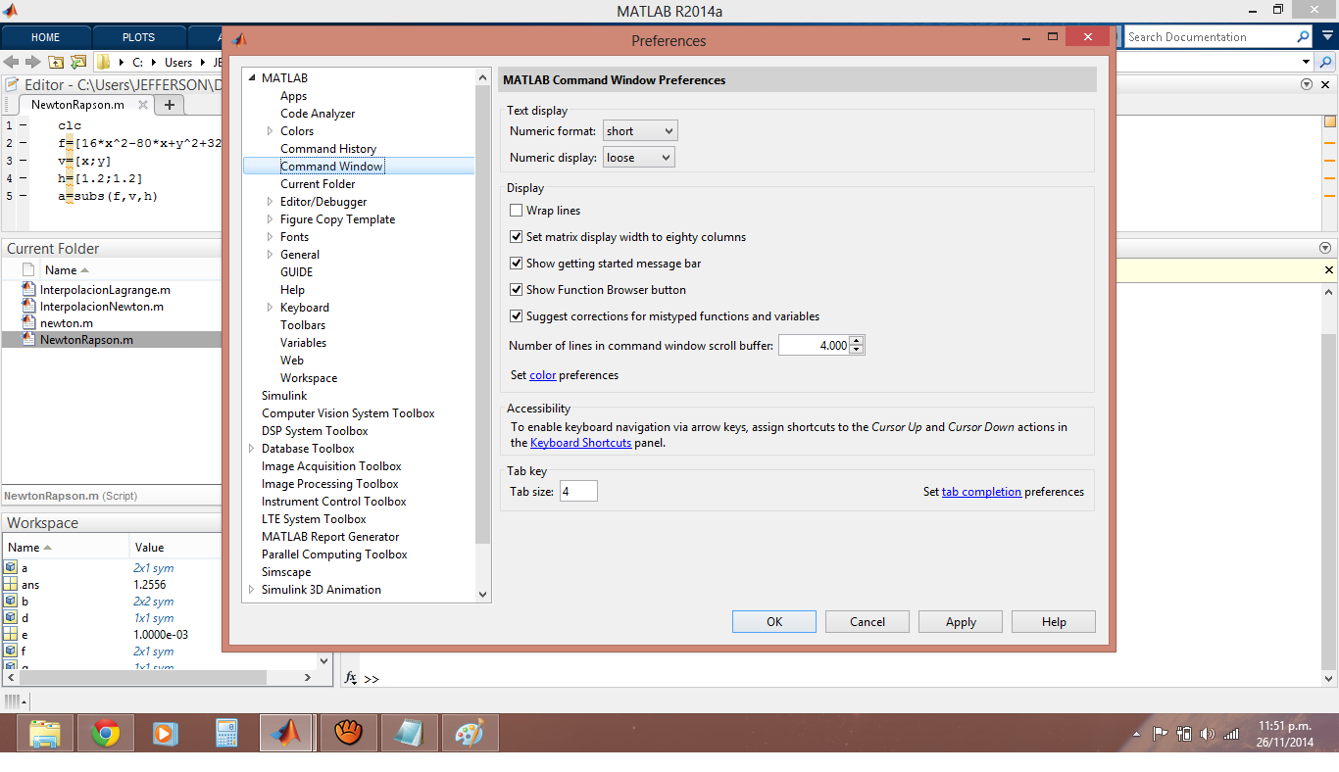
Task: Increase the scroll buffer lines stepper
Action: tap(857, 341)
